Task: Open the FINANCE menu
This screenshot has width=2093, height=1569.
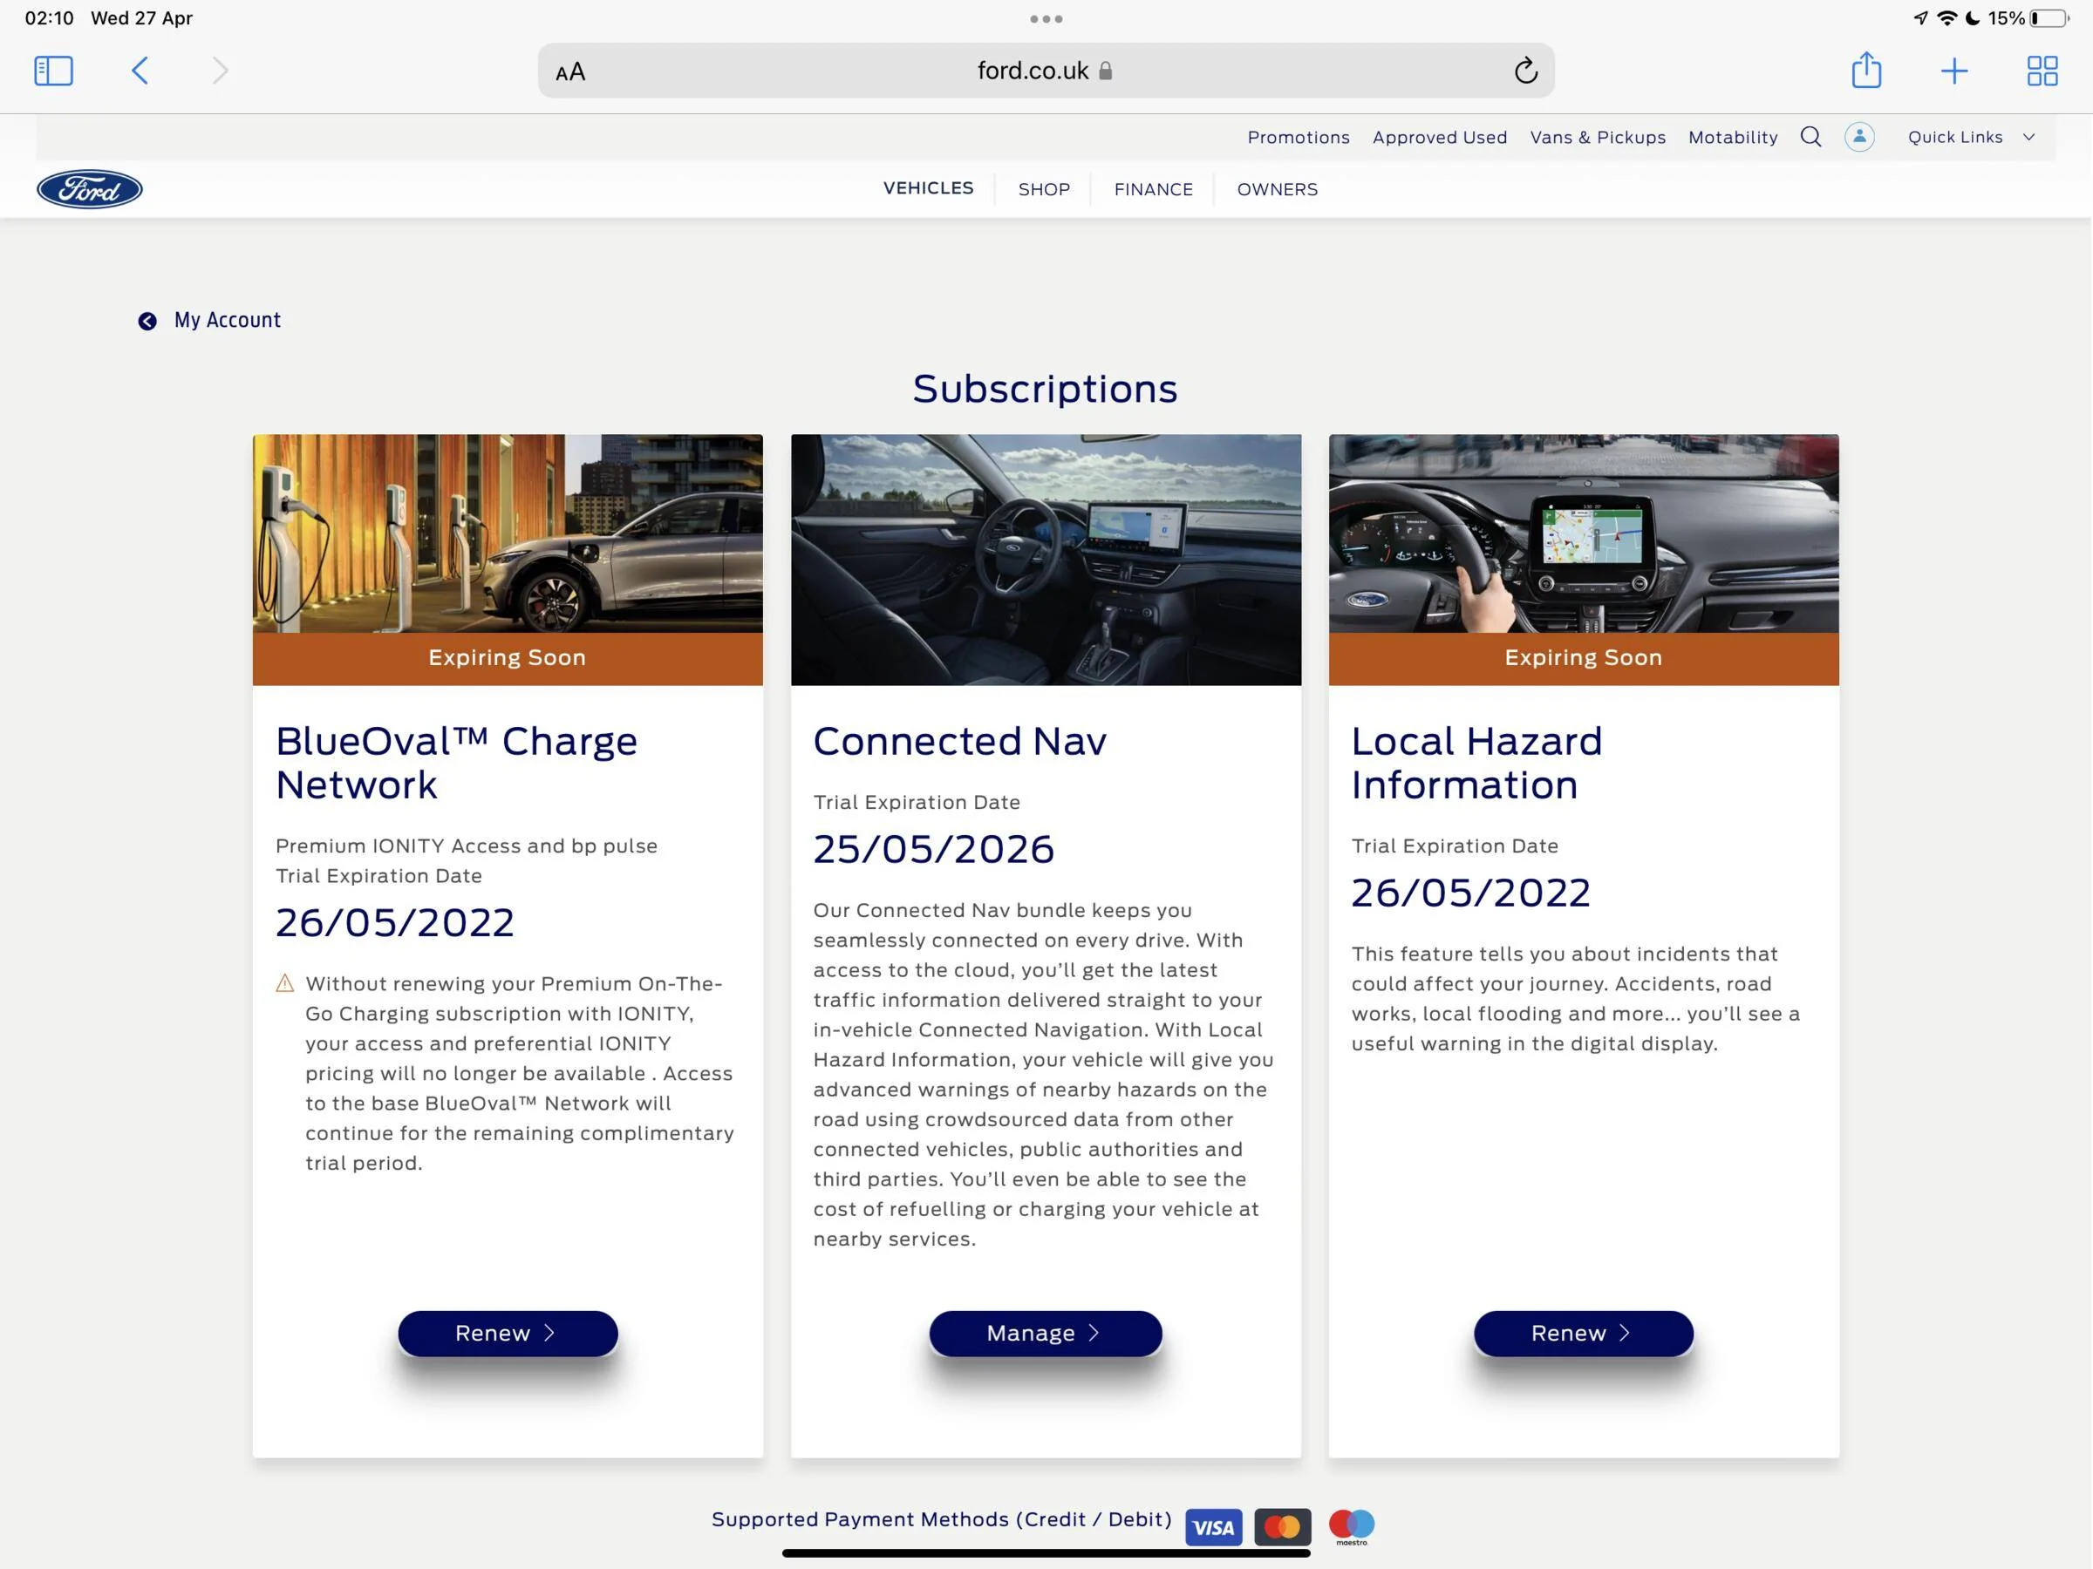Action: coord(1153,189)
